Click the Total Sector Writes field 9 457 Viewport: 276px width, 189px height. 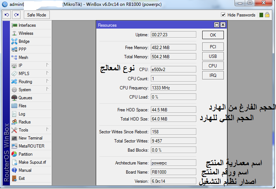(174, 141)
